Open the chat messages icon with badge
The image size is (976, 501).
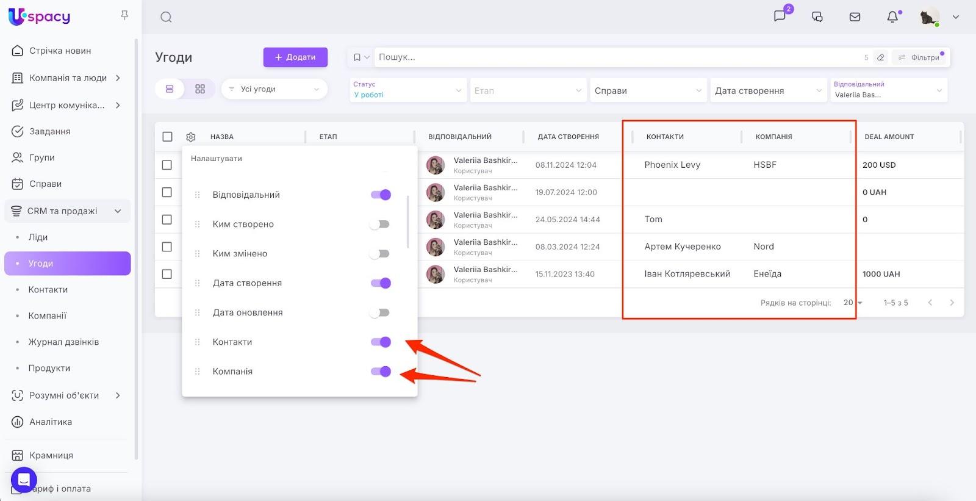pos(780,16)
